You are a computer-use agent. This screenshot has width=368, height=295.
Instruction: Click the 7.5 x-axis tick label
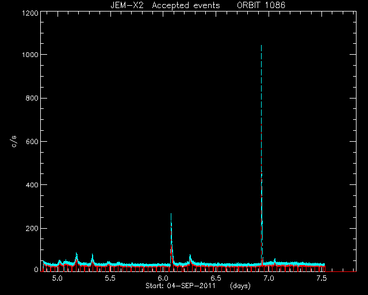tap(321, 278)
